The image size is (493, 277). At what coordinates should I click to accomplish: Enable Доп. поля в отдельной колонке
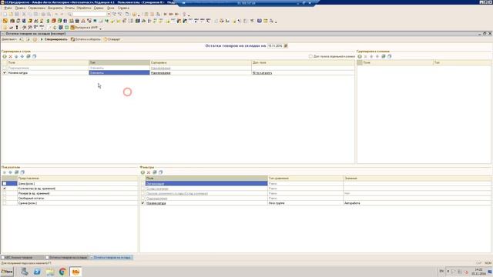click(x=310, y=56)
